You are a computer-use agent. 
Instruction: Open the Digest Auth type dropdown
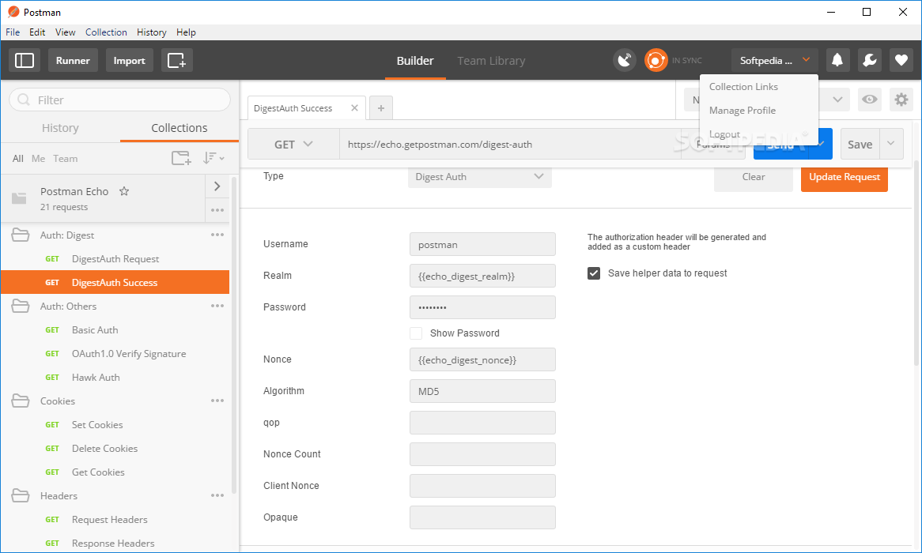point(480,176)
